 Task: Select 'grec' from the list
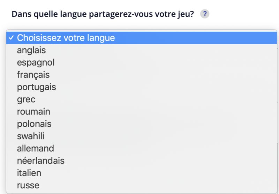coord(26,99)
